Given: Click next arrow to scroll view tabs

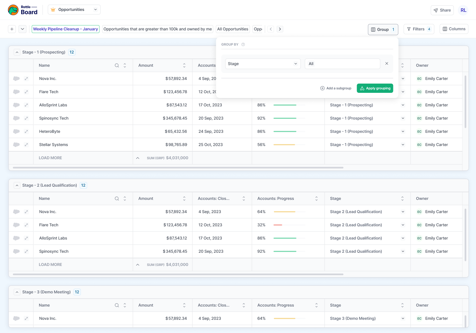Looking at the screenshot, I should [280, 29].
